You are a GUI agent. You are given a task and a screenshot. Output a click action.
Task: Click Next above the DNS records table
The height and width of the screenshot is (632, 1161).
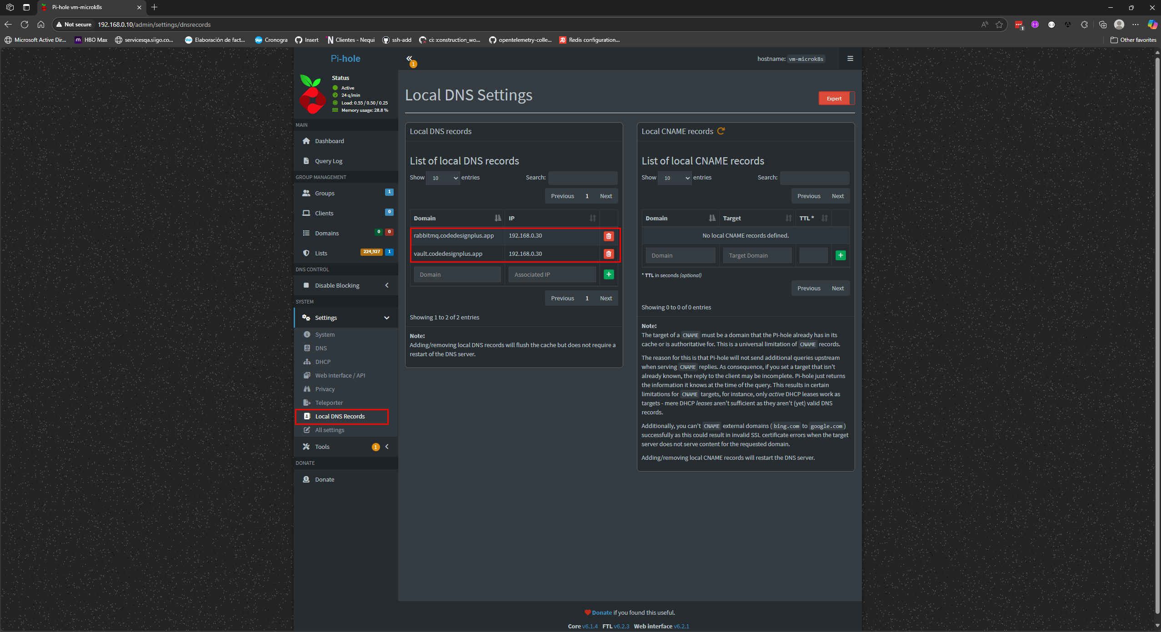tap(606, 196)
